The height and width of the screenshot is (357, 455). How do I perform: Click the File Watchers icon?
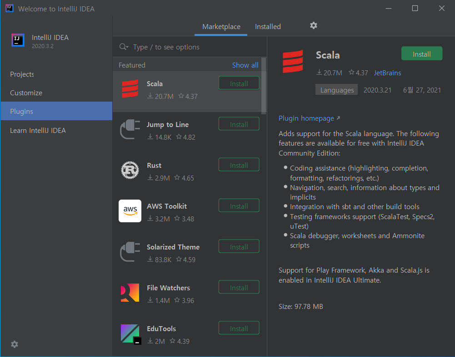130,293
